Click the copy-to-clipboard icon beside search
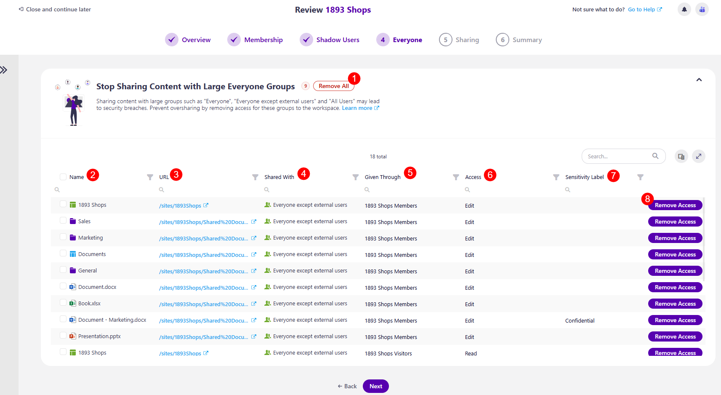This screenshot has width=721, height=395. (x=681, y=156)
